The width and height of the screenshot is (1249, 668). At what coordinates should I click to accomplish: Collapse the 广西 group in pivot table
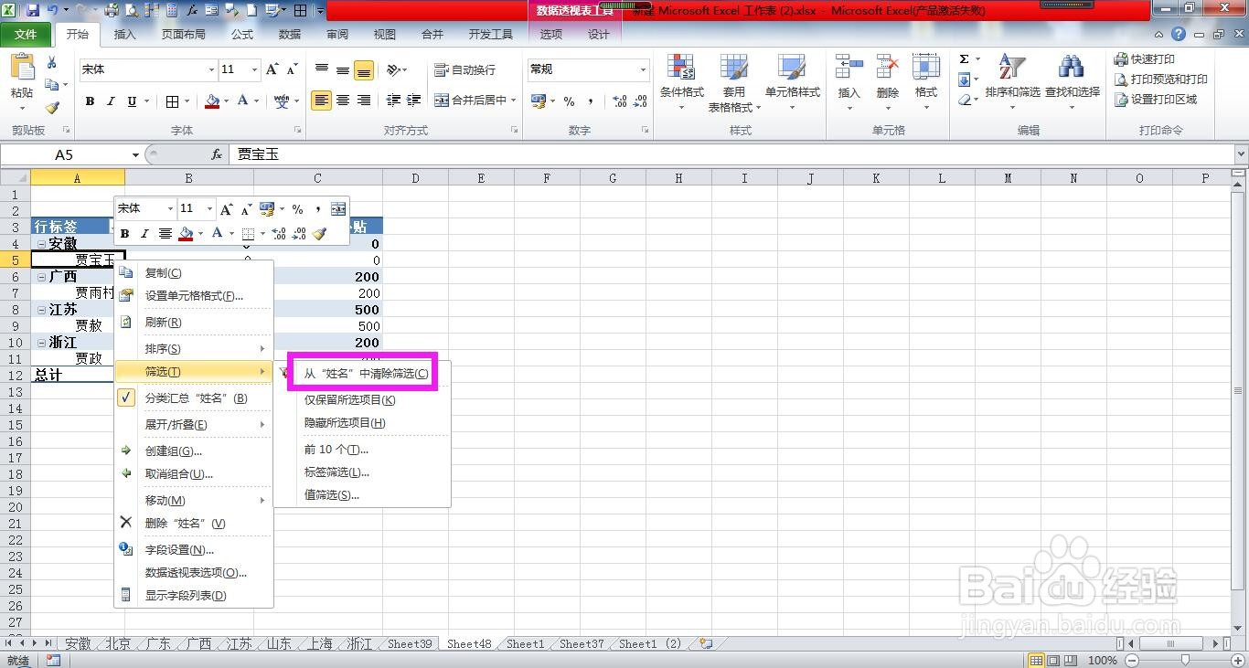pyautogui.click(x=41, y=277)
